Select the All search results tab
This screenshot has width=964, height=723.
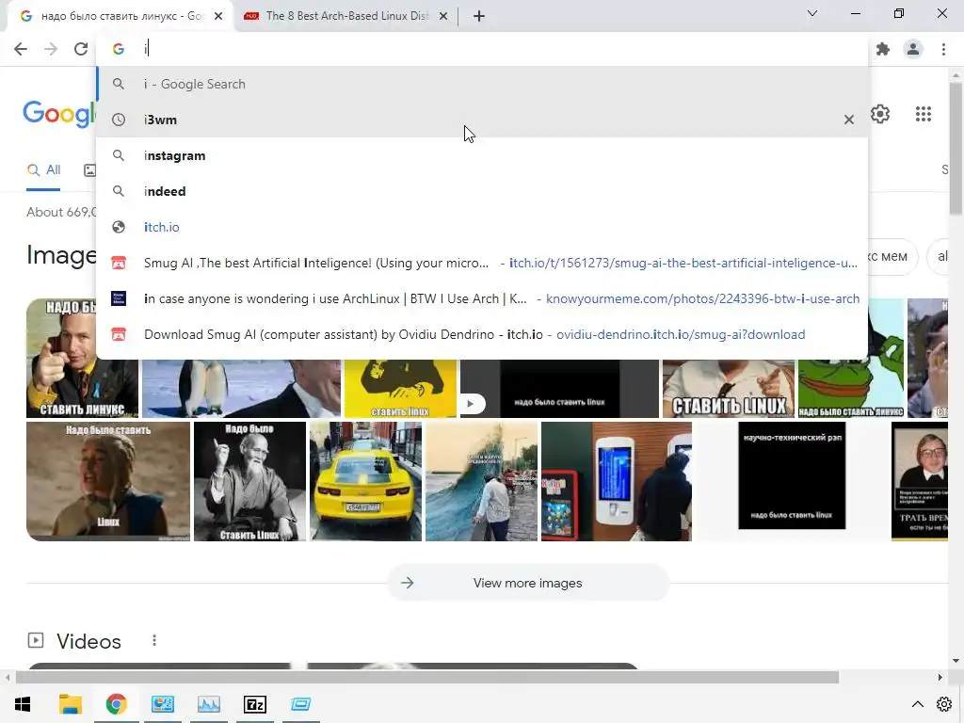[x=43, y=170]
